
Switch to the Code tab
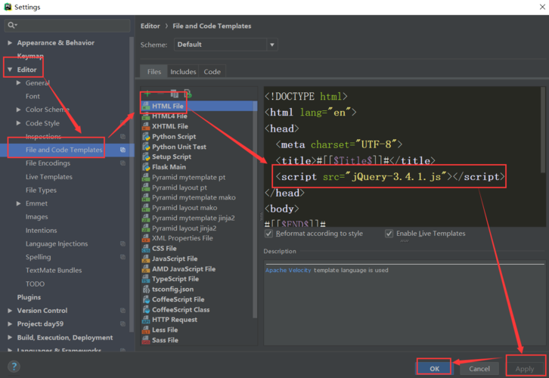212,72
